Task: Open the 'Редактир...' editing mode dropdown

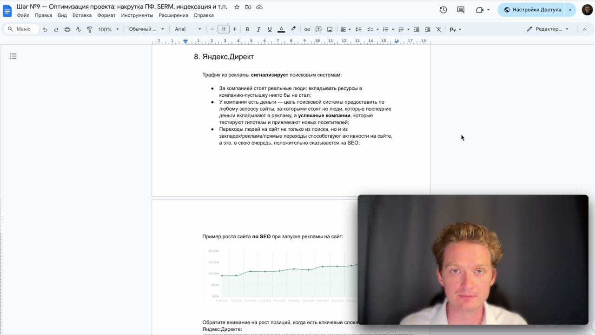Action: [548, 29]
